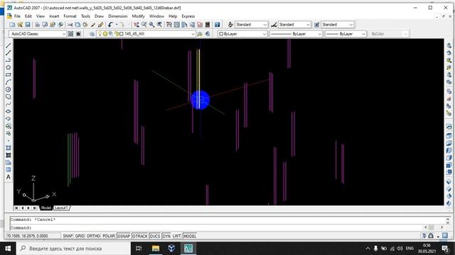
Task: Open the Draw menu
Action: click(99, 16)
